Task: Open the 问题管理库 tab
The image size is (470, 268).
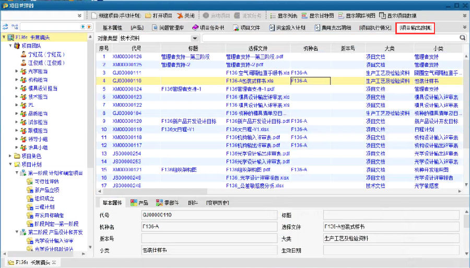Action: (169, 27)
